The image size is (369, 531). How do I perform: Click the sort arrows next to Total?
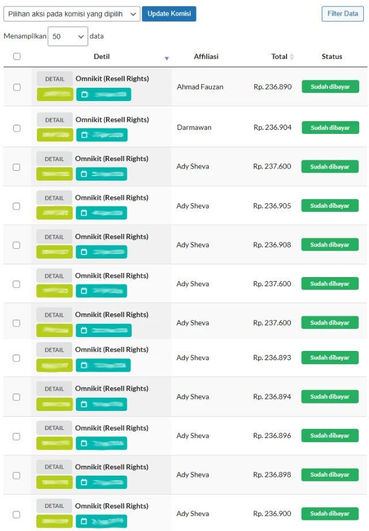292,57
